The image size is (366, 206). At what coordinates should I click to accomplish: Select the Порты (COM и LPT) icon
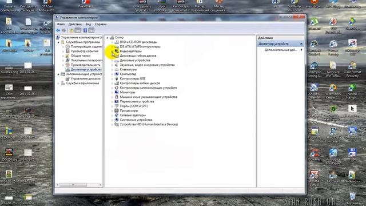click(x=117, y=106)
